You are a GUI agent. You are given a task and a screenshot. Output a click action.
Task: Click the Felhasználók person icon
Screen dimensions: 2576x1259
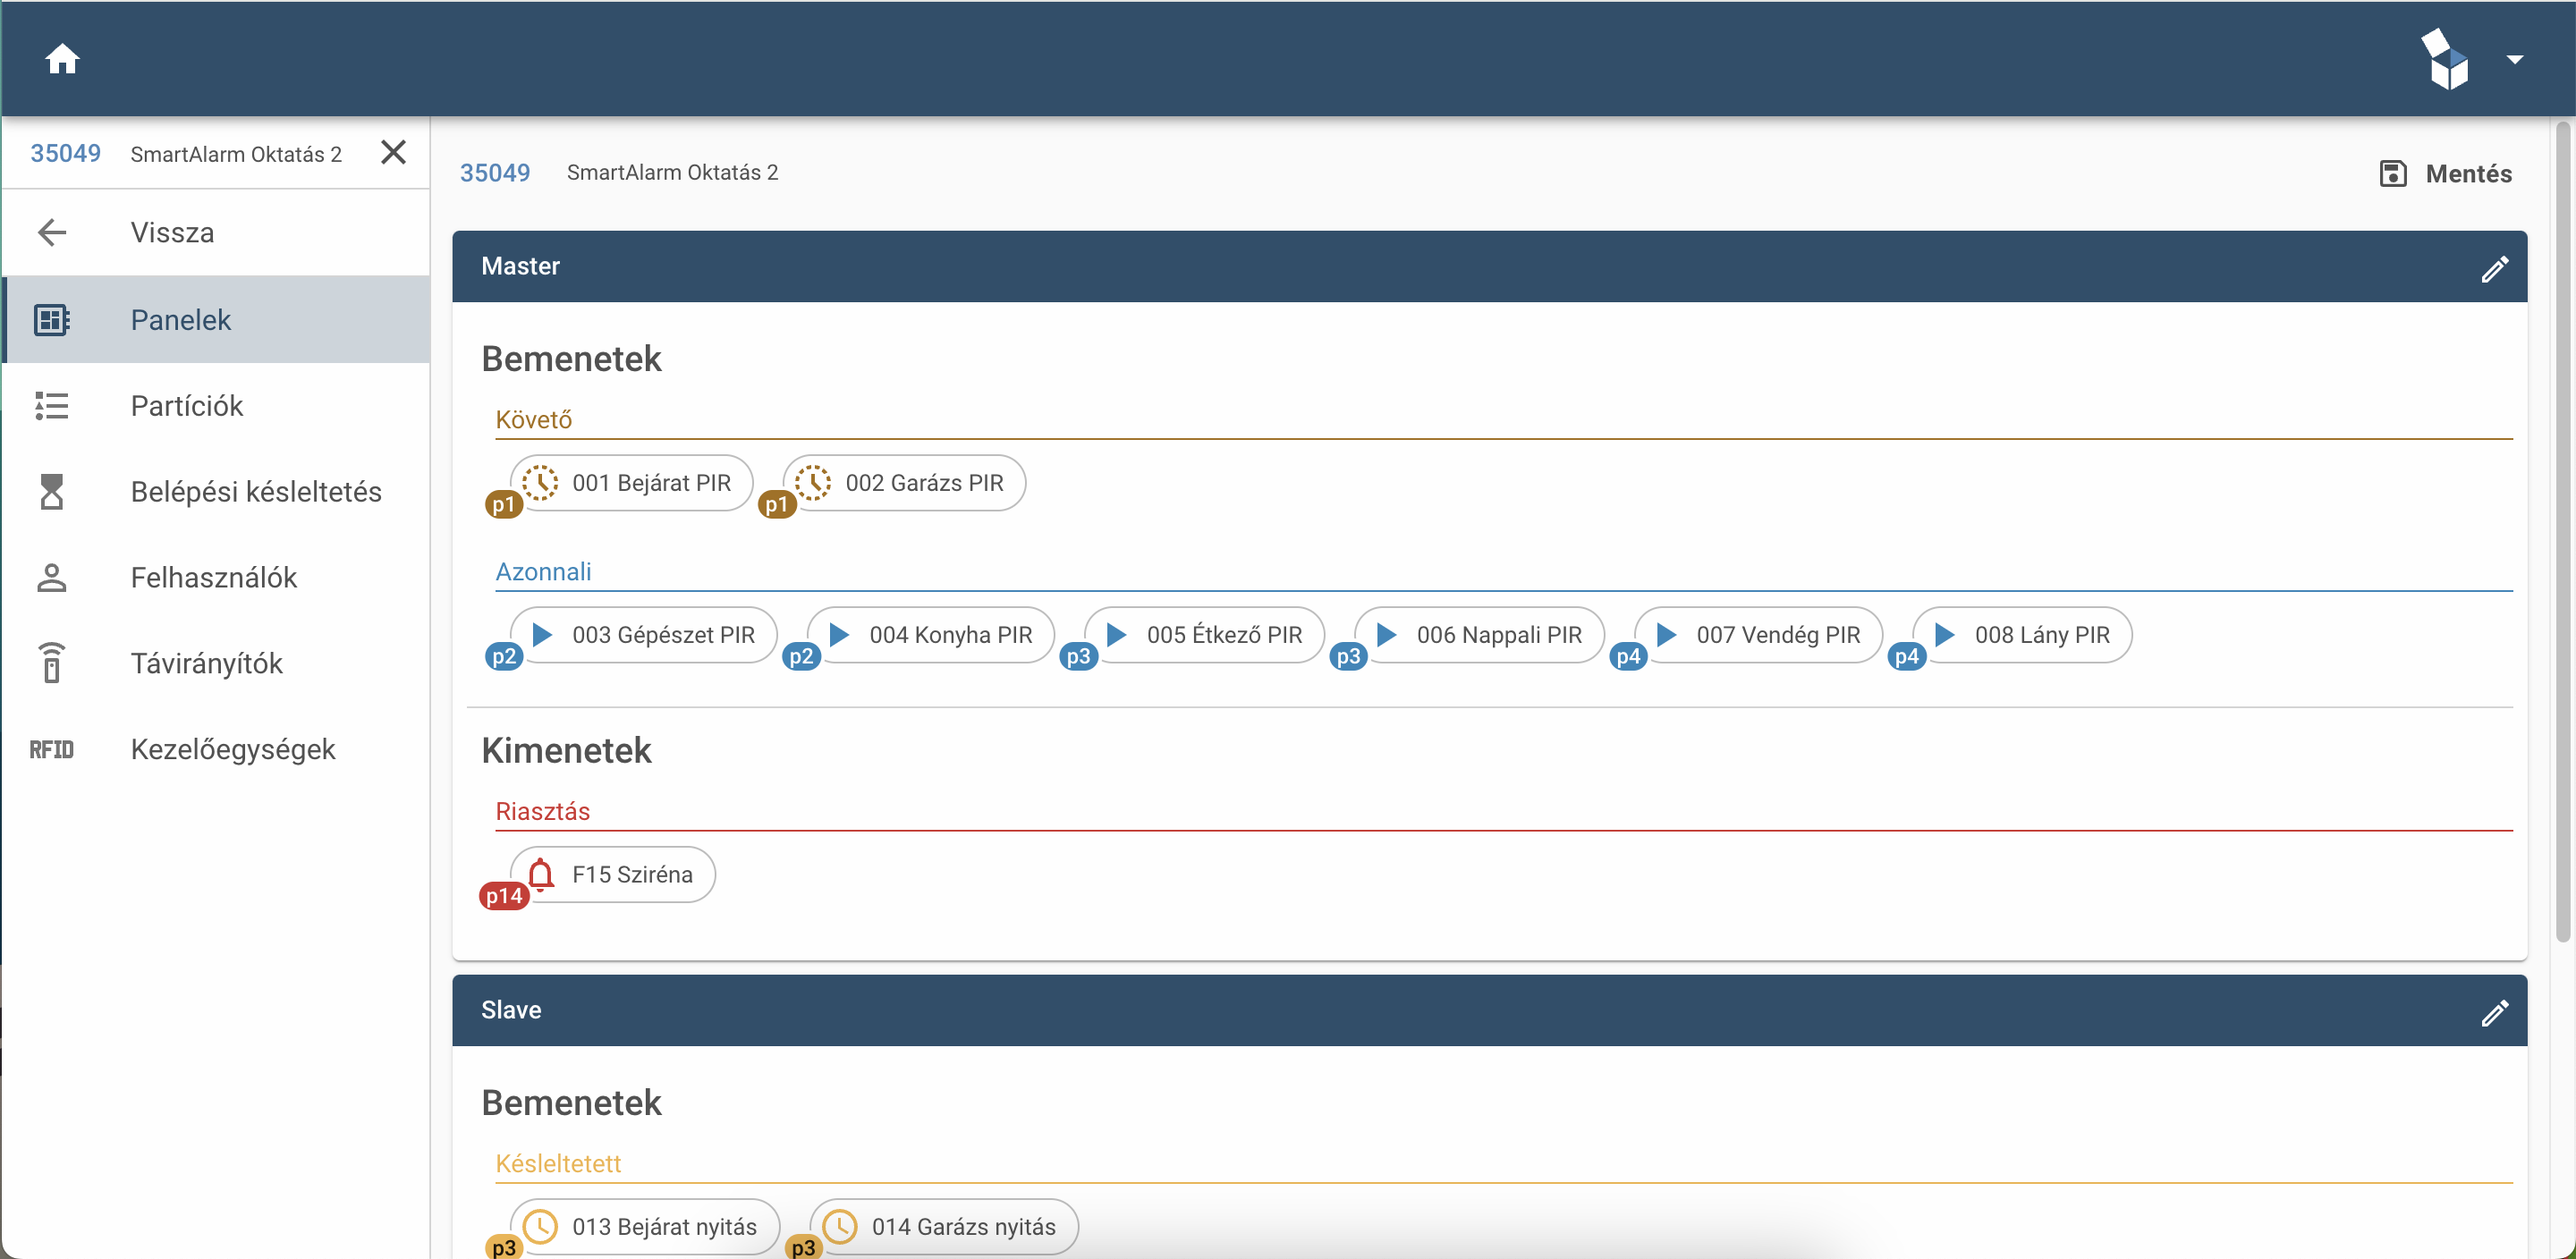click(52, 577)
